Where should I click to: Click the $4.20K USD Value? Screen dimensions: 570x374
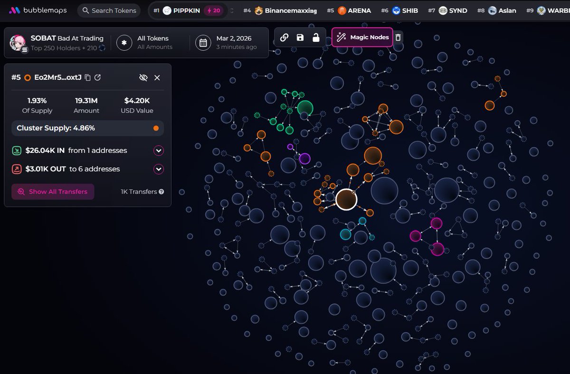137,101
